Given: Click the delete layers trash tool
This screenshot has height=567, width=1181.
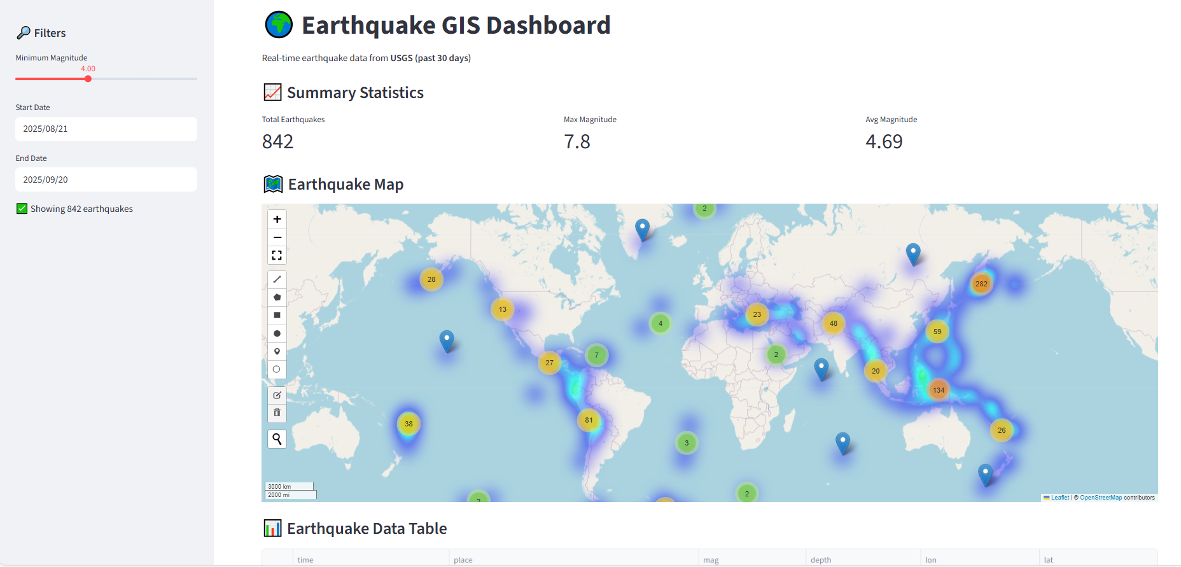Looking at the screenshot, I should [x=277, y=413].
